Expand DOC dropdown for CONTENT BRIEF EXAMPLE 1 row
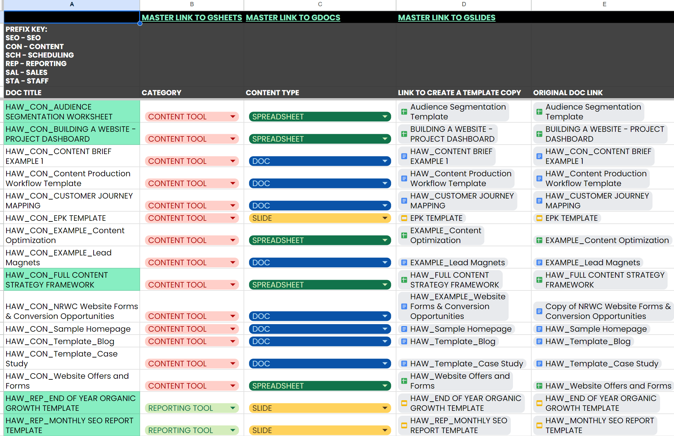 [x=385, y=161]
